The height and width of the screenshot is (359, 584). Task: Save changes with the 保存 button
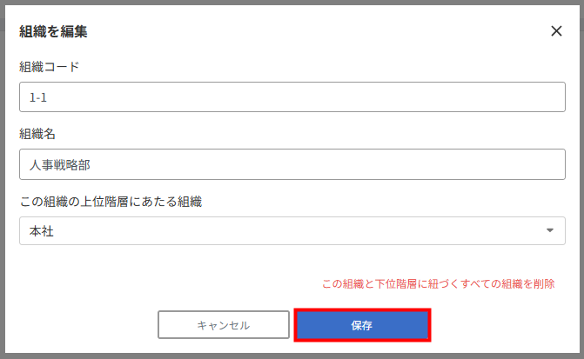tap(362, 325)
